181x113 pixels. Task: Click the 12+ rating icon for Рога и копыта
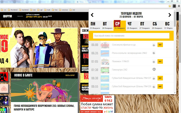coord(154,53)
